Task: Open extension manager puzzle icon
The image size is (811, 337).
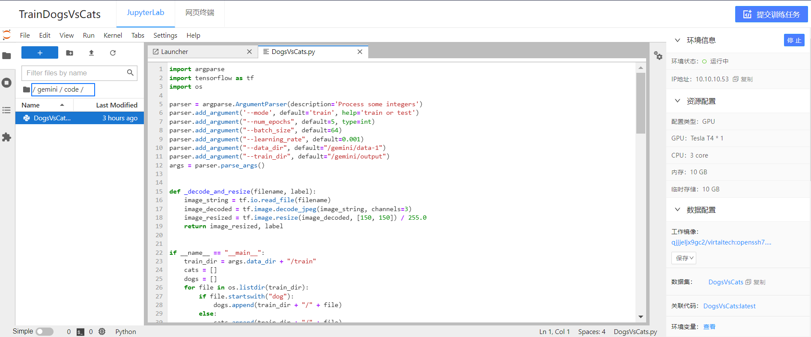Action: (x=6, y=137)
